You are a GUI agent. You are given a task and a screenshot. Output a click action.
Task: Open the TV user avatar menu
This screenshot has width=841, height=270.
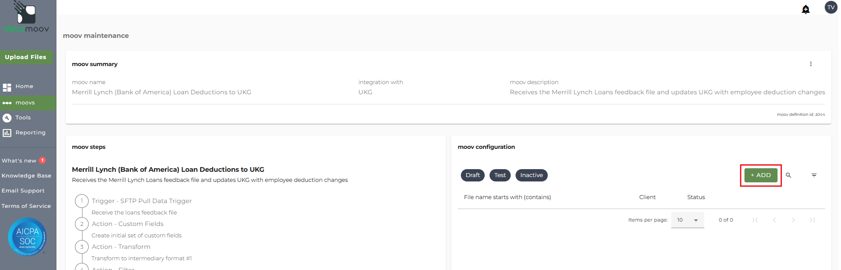[831, 7]
